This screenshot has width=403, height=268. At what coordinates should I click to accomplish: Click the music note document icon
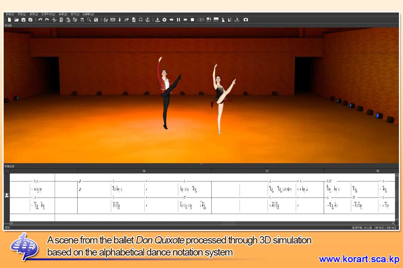134,20
